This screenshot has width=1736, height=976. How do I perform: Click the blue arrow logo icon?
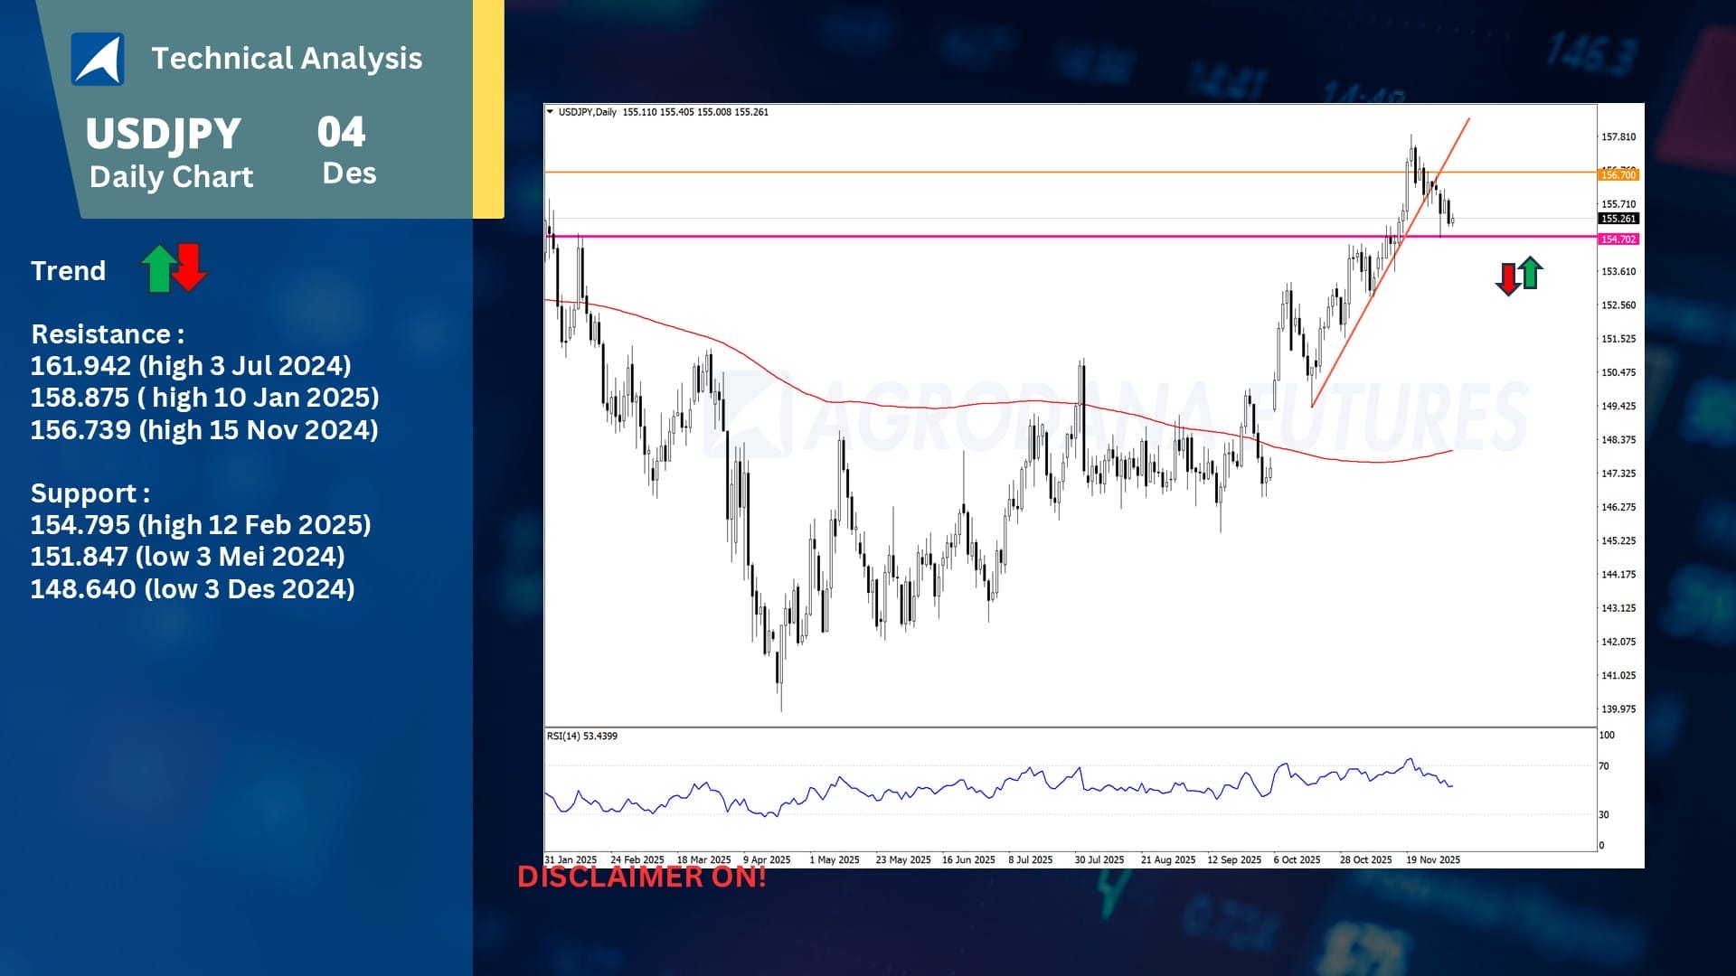click(98, 60)
